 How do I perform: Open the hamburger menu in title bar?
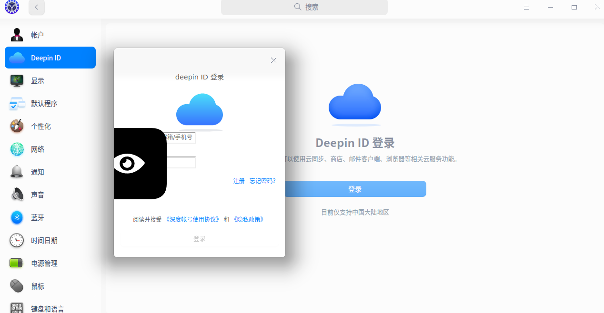click(x=526, y=7)
